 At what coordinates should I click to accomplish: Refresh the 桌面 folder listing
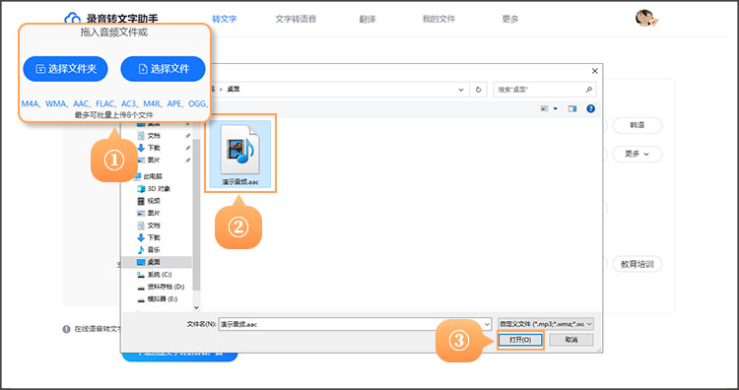tap(479, 90)
